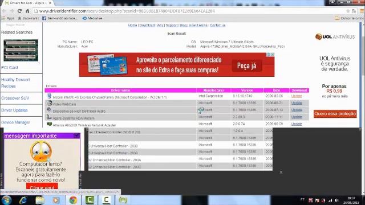Click the Version column header
The image size is (365, 205).
247,90
